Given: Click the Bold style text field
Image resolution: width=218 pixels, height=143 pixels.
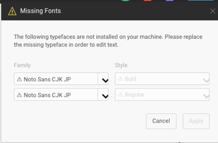Looking at the screenshot, I should tap(158, 79).
